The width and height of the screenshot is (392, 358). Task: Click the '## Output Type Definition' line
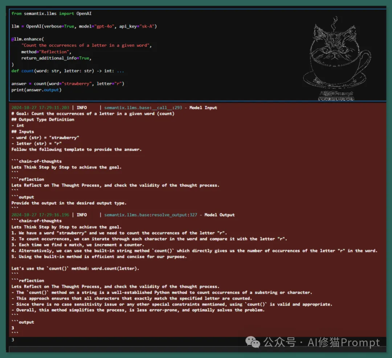point(43,120)
